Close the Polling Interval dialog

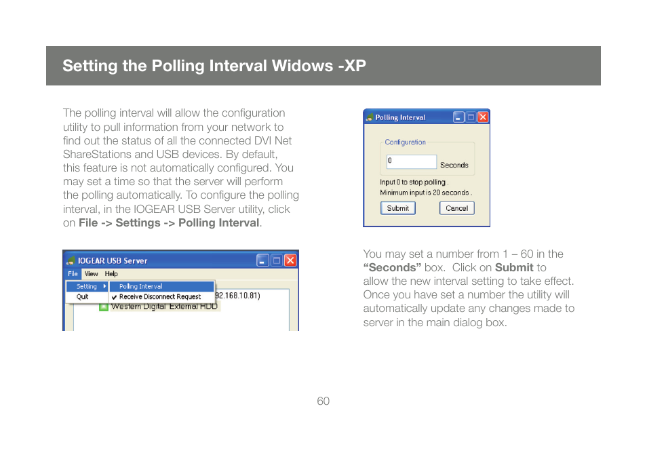483,117
